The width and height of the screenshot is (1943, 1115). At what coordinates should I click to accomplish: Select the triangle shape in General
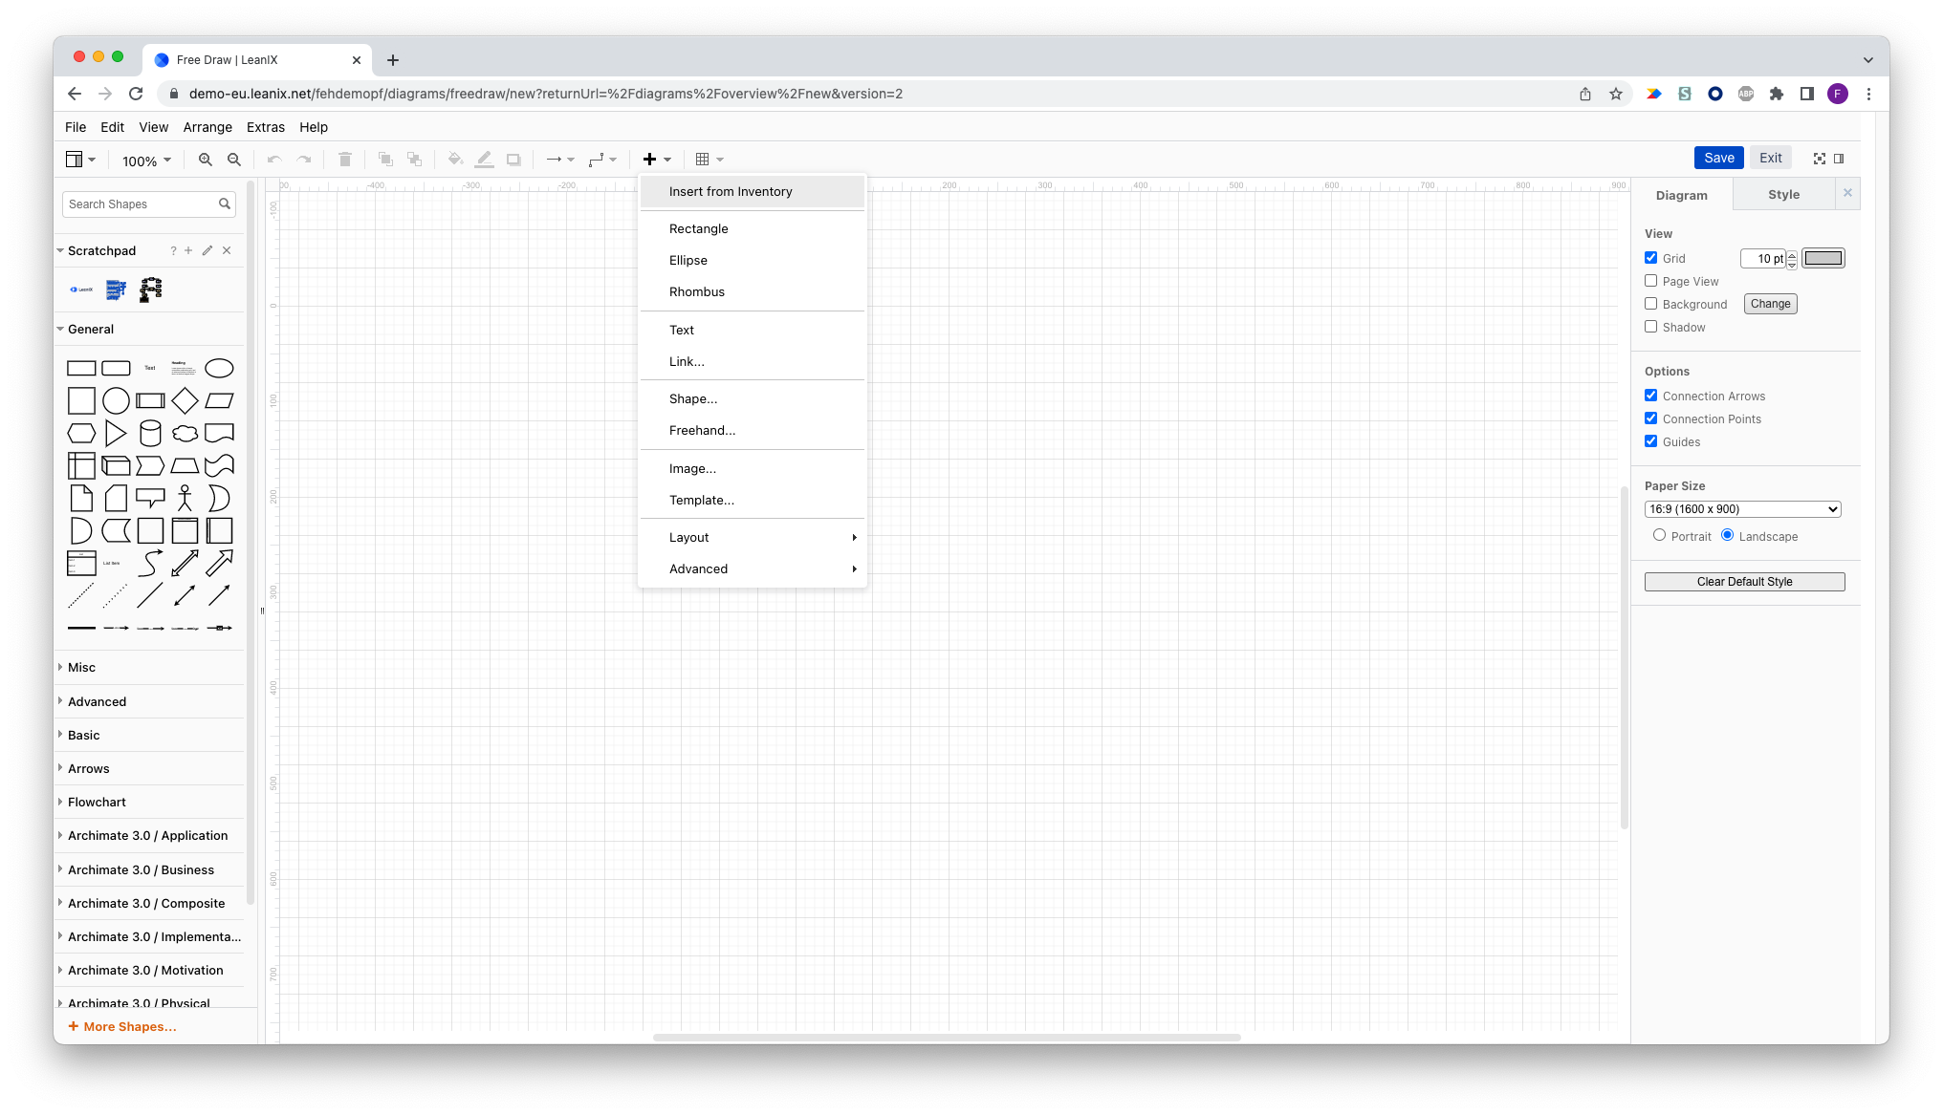click(x=116, y=433)
